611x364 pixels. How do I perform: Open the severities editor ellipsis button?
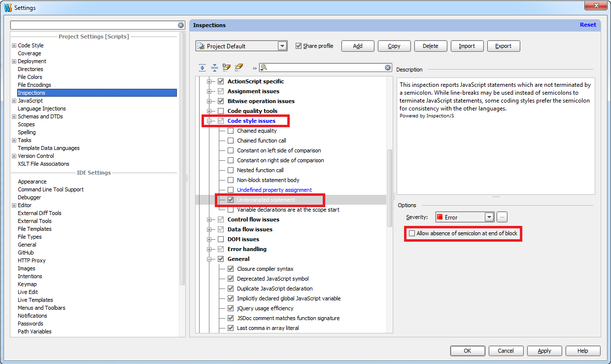click(502, 217)
